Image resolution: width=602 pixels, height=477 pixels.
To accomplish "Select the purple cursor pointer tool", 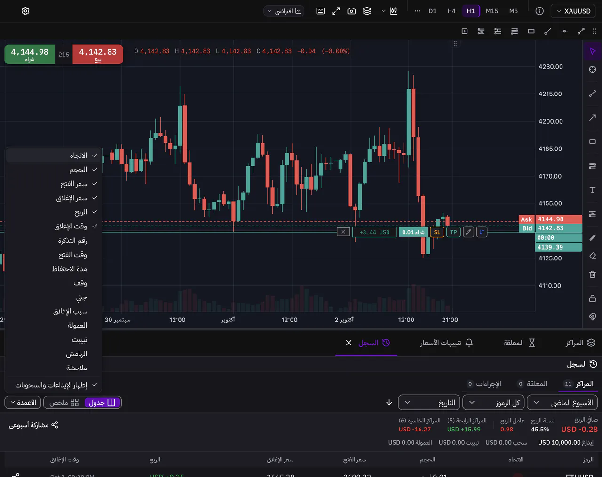I will [593, 51].
